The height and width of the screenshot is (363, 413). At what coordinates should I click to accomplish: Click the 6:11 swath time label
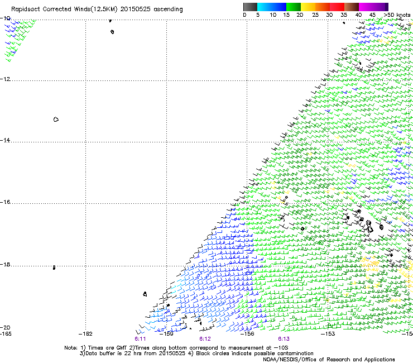(140, 339)
